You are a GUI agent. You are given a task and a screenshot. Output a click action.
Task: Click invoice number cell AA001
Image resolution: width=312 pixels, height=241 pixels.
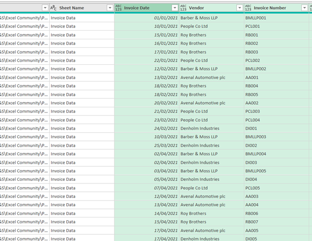point(276,77)
